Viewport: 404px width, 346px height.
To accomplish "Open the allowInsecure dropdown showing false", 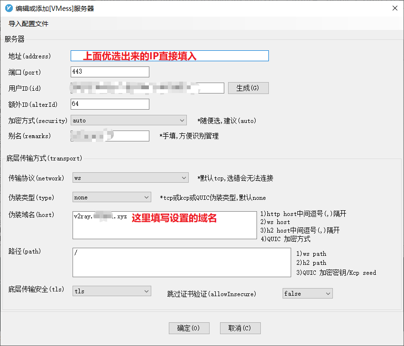I will pos(307,293).
